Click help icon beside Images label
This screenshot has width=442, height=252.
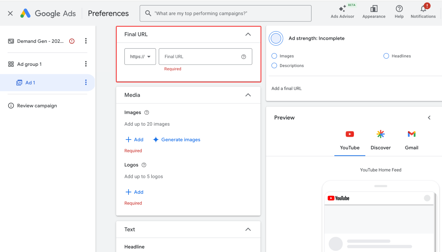(146, 112)
